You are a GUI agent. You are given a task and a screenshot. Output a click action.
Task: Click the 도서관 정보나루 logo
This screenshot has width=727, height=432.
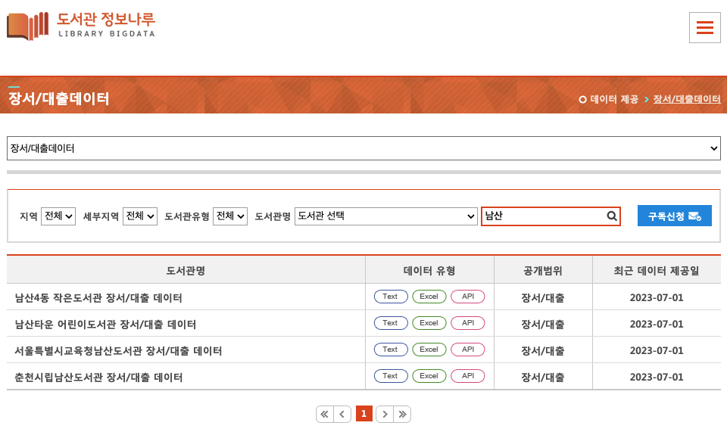pos(81,26)
